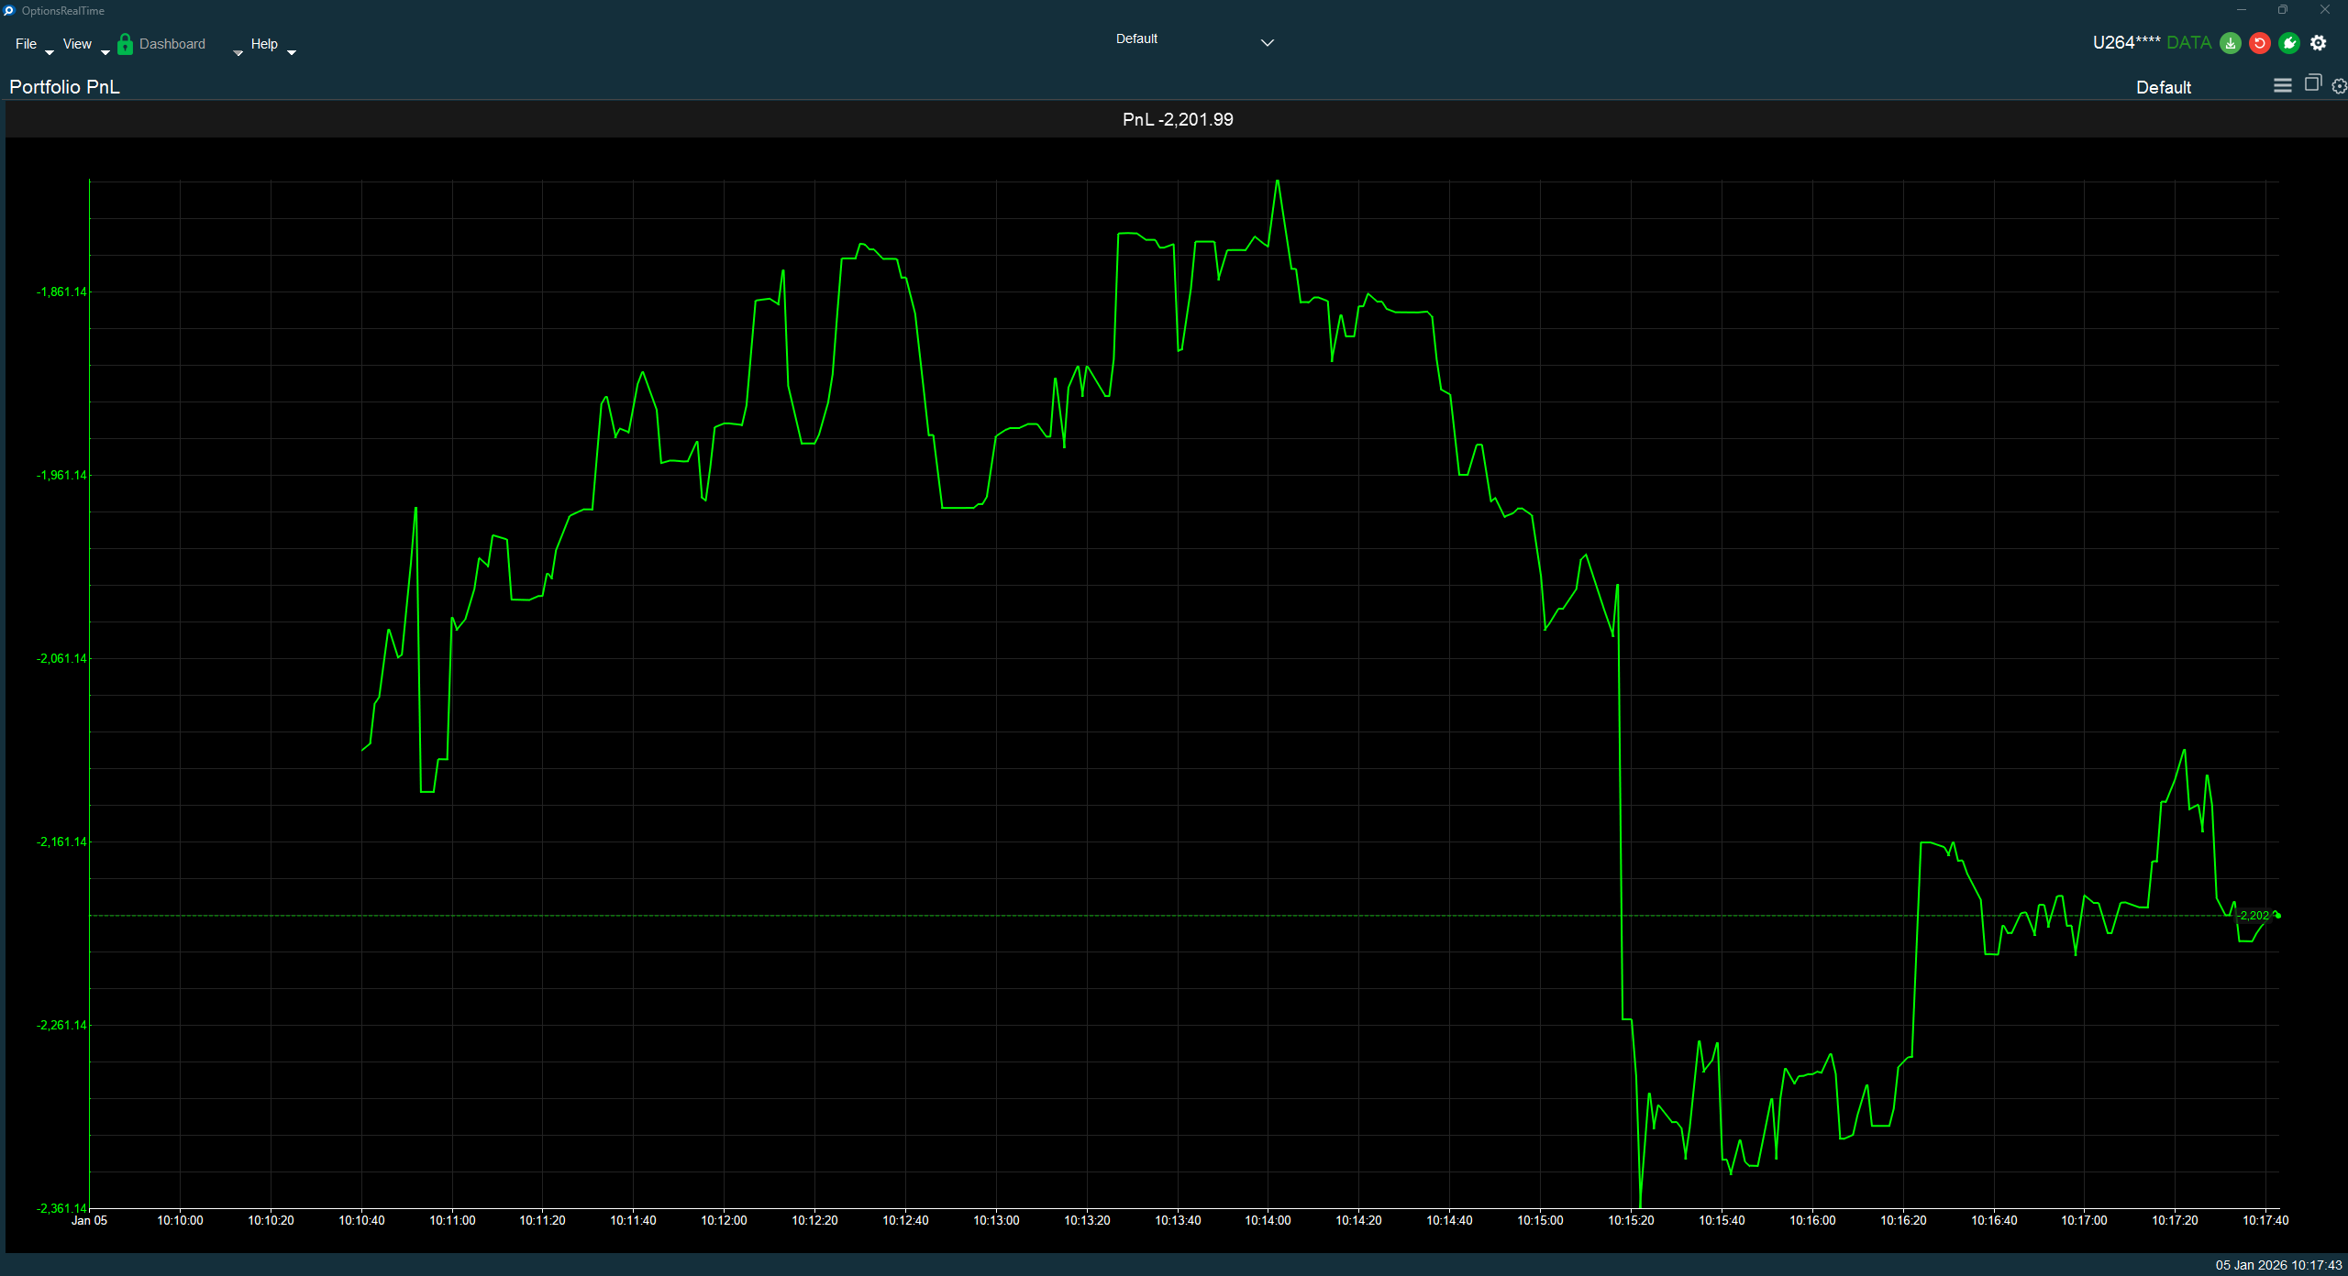
Task: Click the U264**** account label
Action: point(2125,42)
